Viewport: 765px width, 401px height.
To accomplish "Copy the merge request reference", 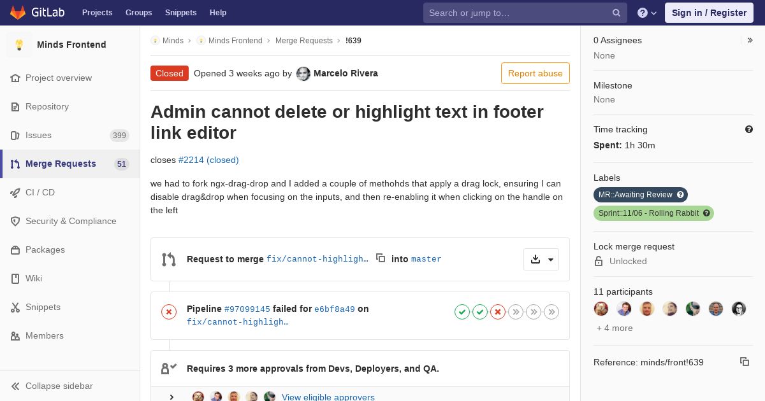I will pos(745,362).
